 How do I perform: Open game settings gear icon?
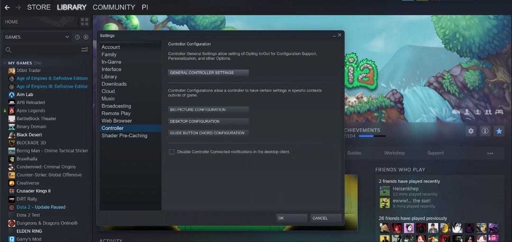point(471,131)
